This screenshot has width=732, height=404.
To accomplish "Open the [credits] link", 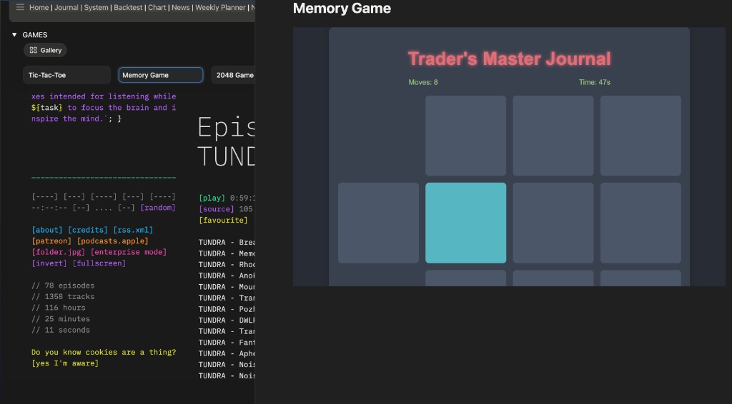I will click(88, 230).
